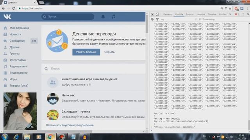250x140 pixels.
Task: Open Игры in the sidebar
Action: (x=13, y=79)
